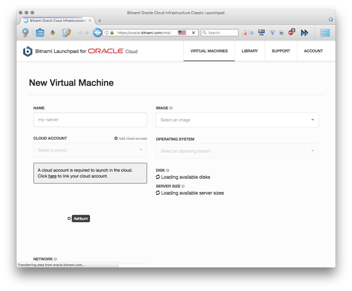Click the webcam-like globe extension icon
Screen dimensions: 352x291
pos(281,33)
